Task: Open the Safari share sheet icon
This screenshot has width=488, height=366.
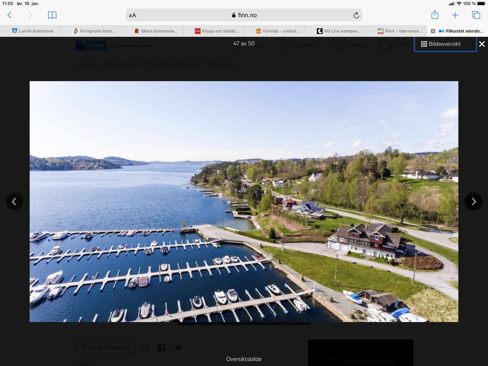Action: tap(435, 15)
